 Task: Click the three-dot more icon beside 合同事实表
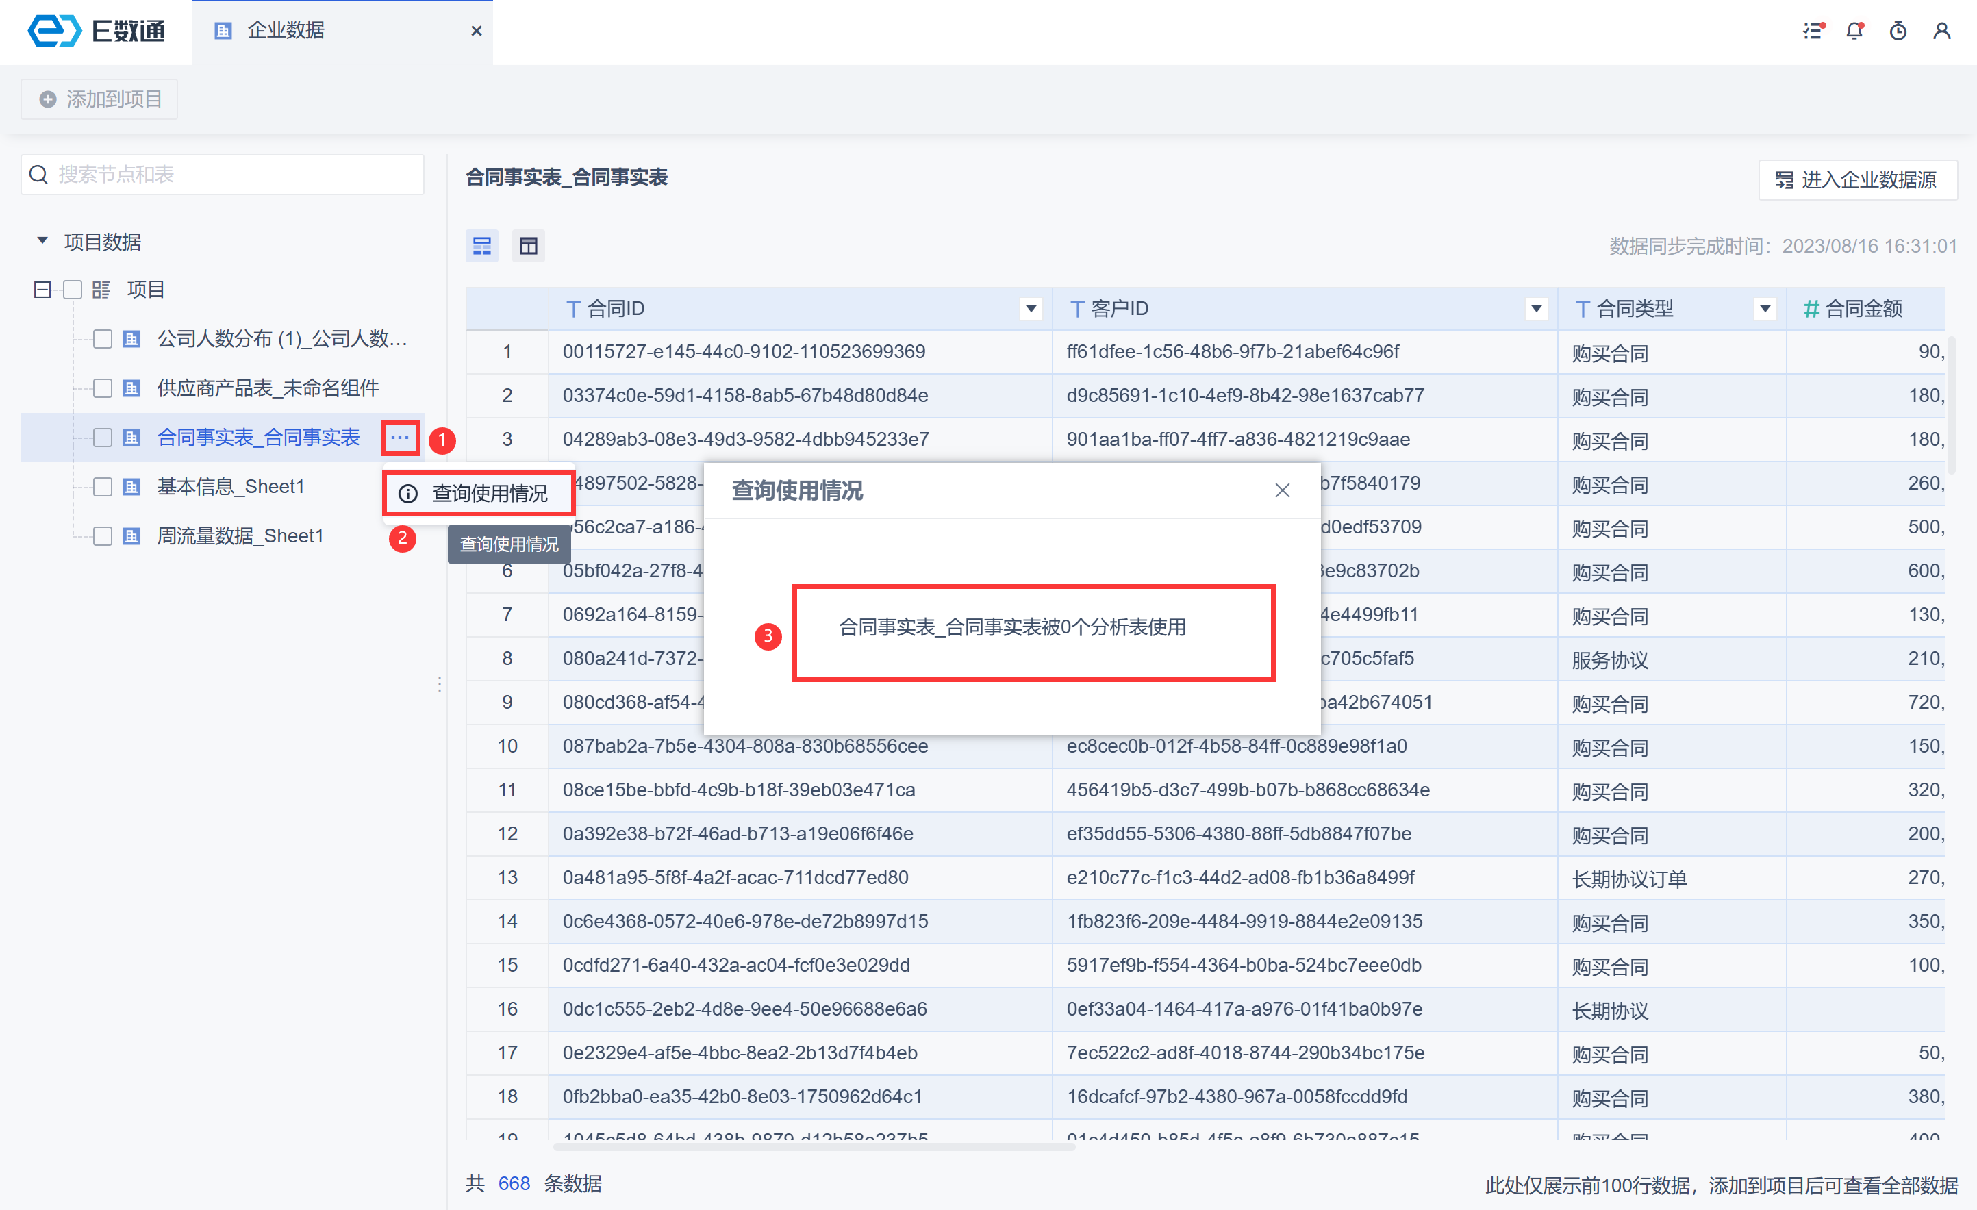(x=399, y=438)
